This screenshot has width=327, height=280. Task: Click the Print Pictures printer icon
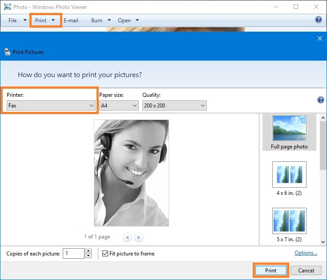point(7,52)
